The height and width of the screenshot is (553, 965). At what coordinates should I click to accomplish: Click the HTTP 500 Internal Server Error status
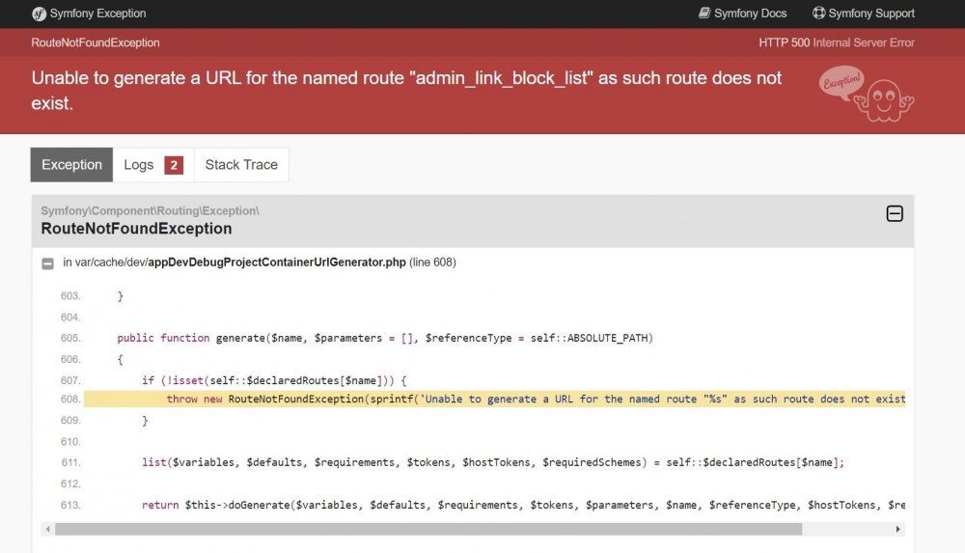pos(837,42)
